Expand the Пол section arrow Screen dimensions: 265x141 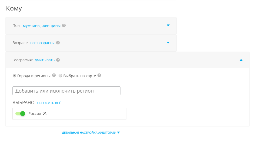[168, 26]
